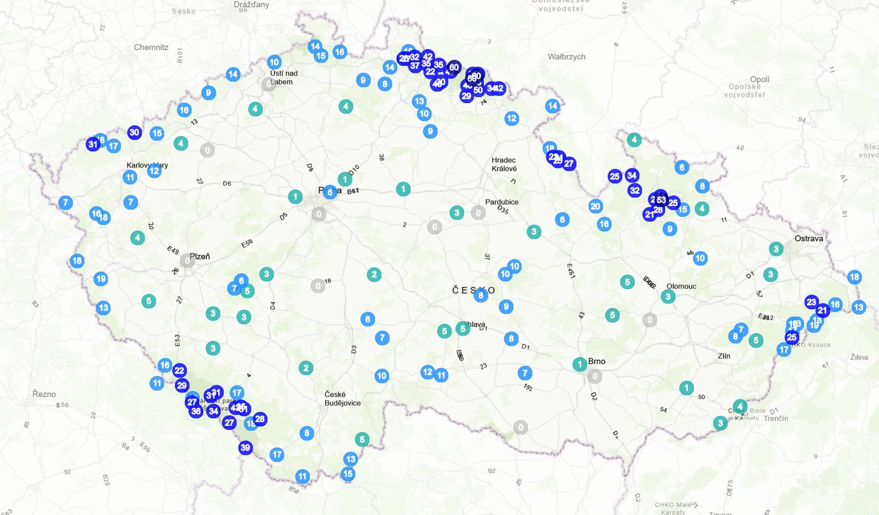Click gray 0 marker beside Ústí nad Labem
Screen dimensions: 879x515
click(x=269, y=84)
